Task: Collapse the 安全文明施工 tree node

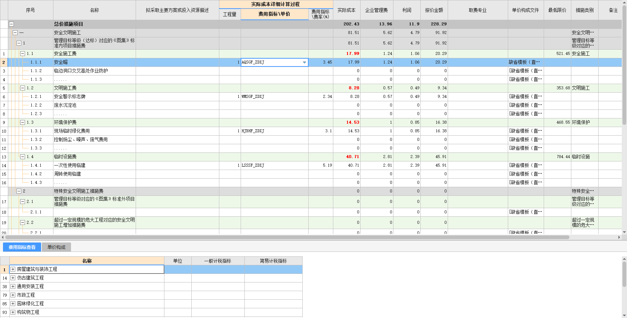Action: tap(15, 33)
